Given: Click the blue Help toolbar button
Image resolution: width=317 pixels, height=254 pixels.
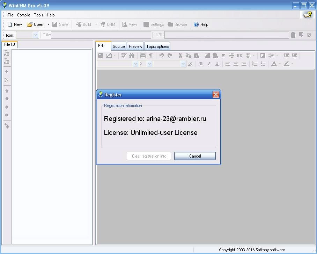Looking at the screenshot, I should pyautogui.click(x=201, y=24).
